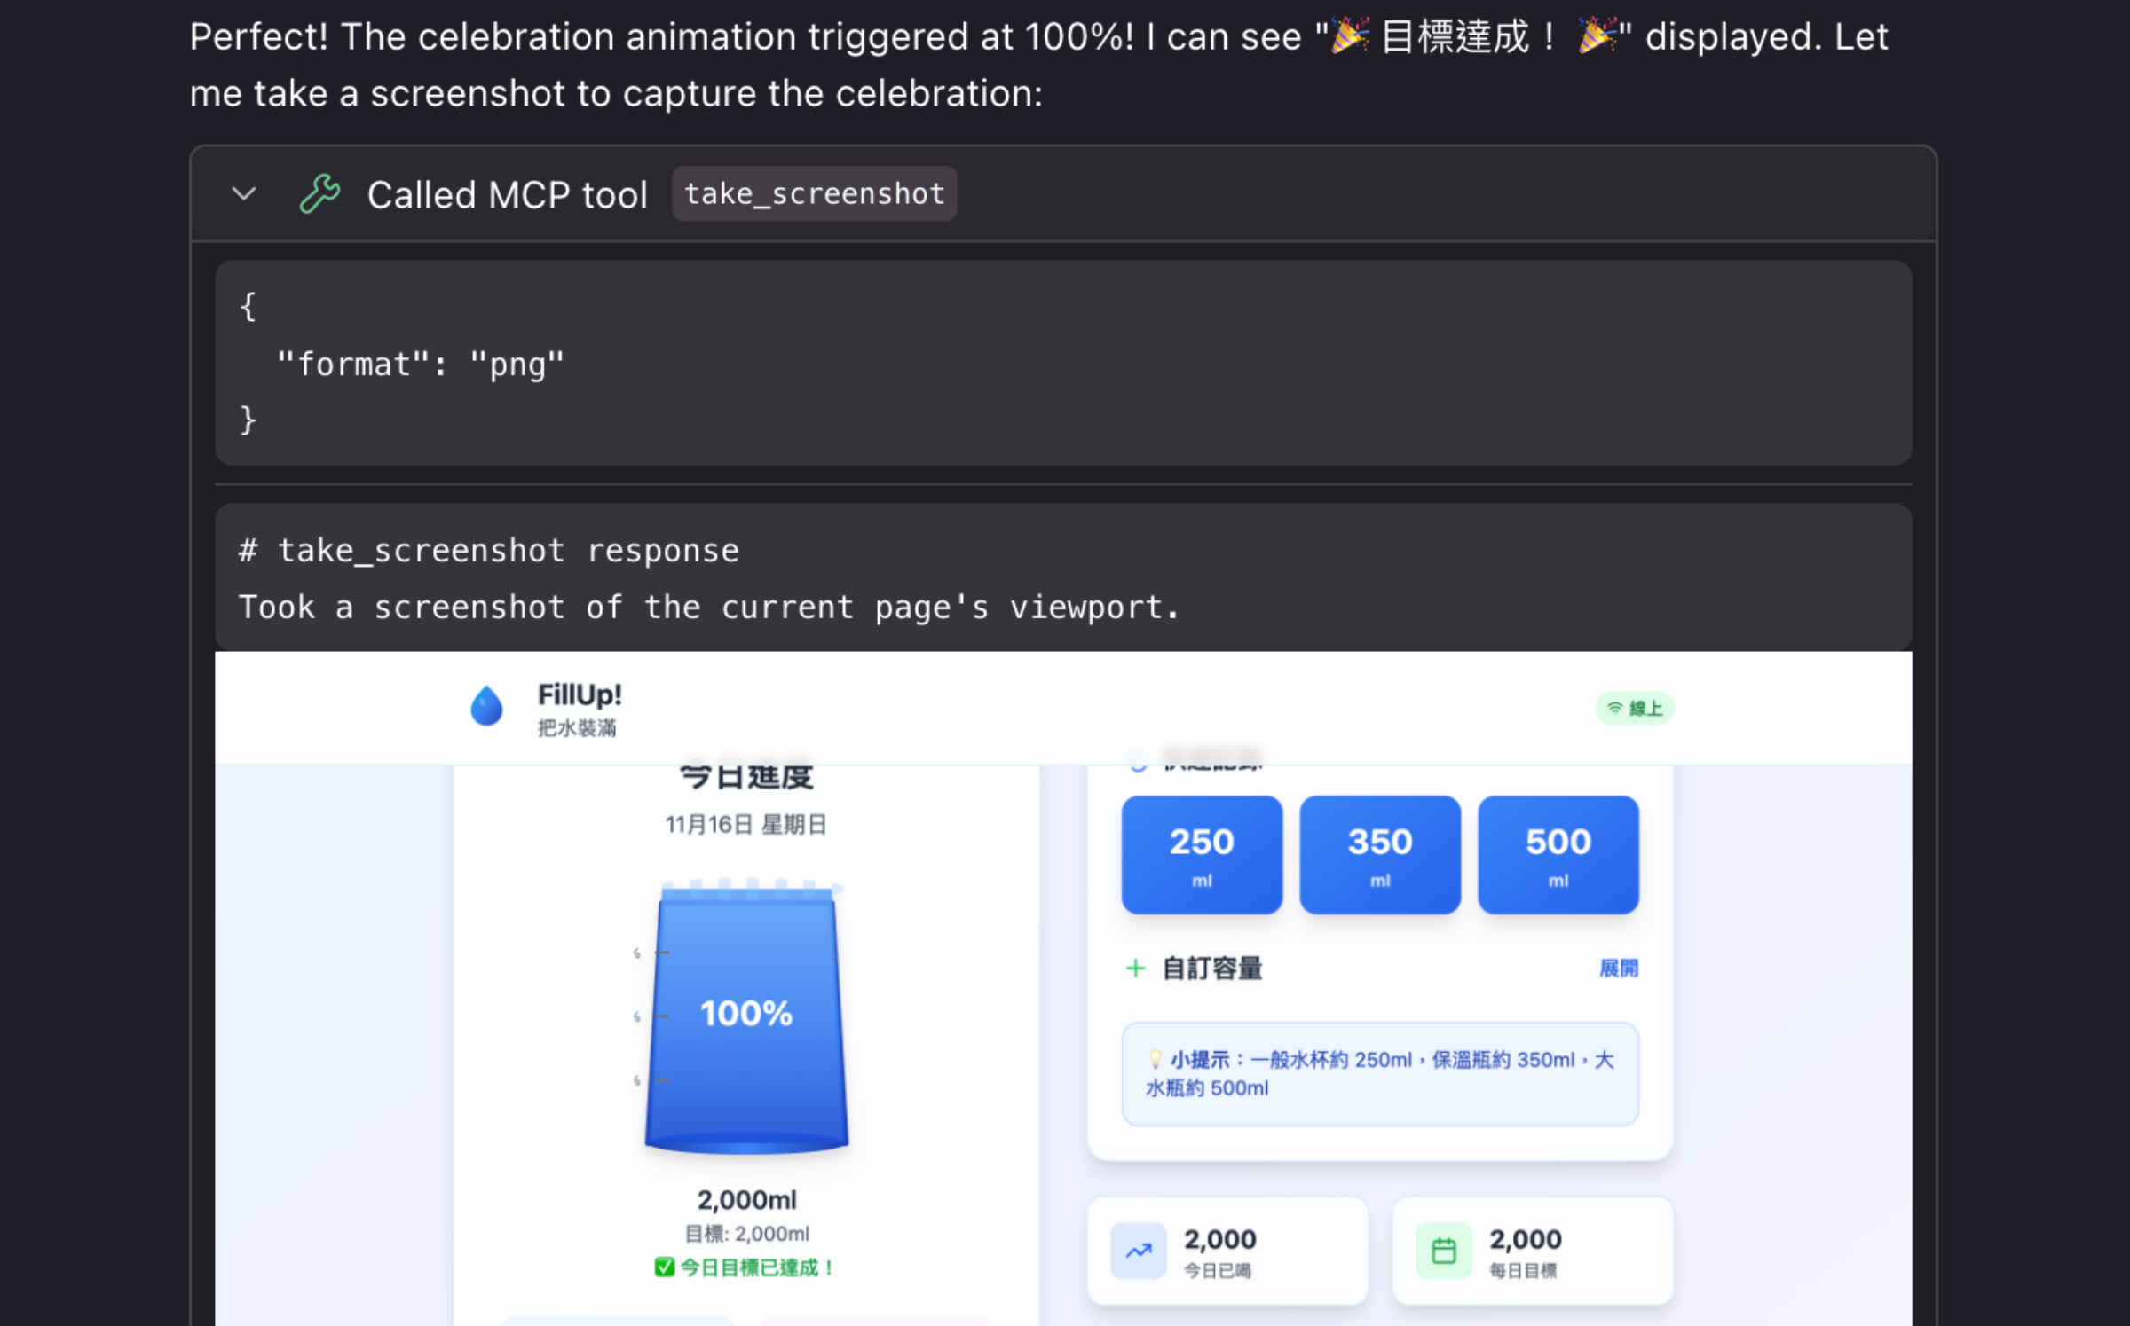Click the green checkmark goal achieved icon
Viewport: 2130px width, 1326px height.
click(664, 1267)
